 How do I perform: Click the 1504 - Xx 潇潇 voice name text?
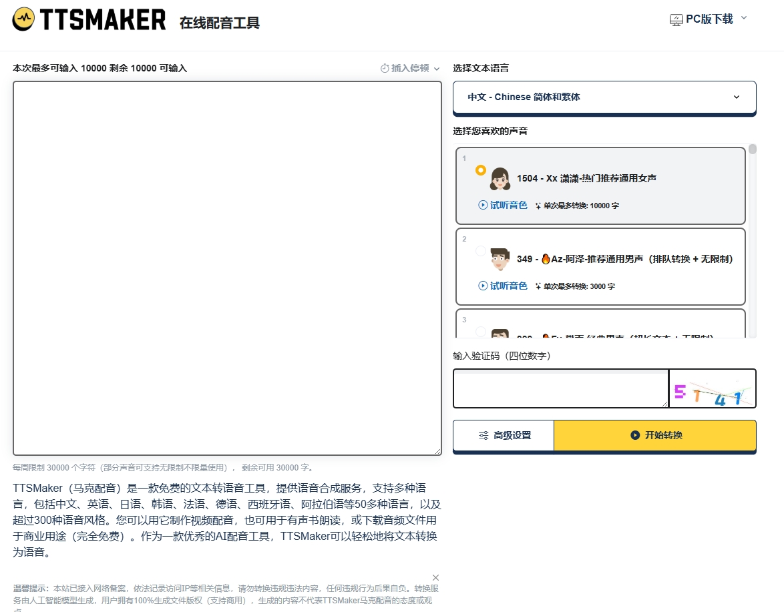586,178
